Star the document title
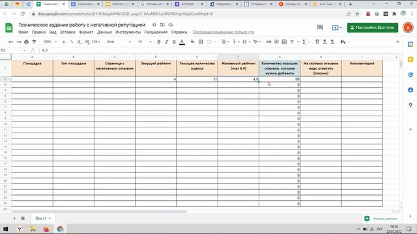 tap(154, 25)
